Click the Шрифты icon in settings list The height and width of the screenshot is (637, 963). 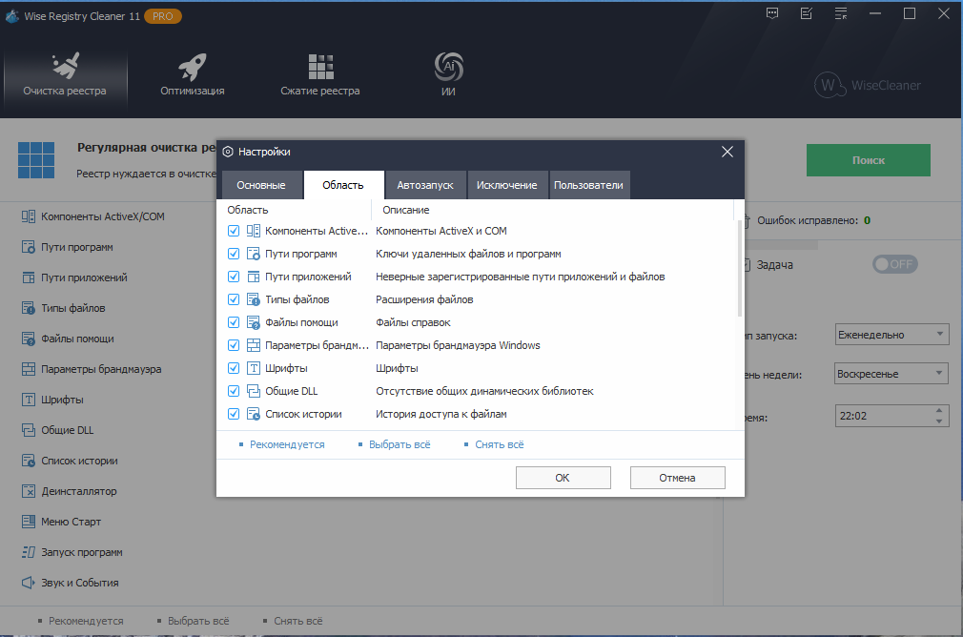click(254, 368)
